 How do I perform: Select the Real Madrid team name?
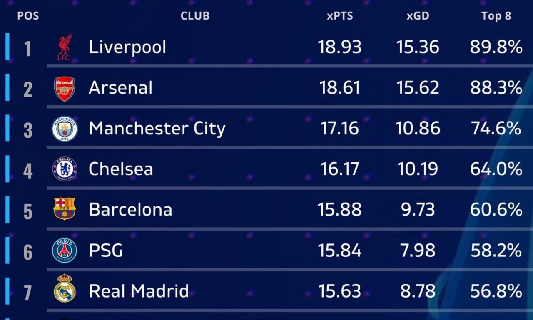click(139, 291)
